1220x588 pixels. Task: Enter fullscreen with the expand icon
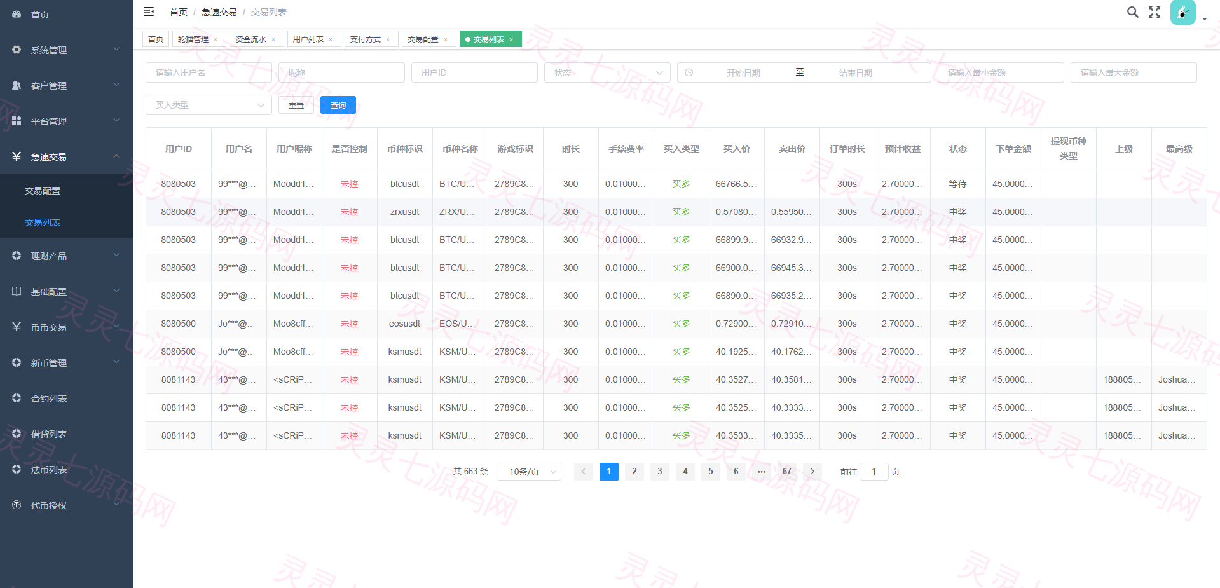pos(1155,12)
